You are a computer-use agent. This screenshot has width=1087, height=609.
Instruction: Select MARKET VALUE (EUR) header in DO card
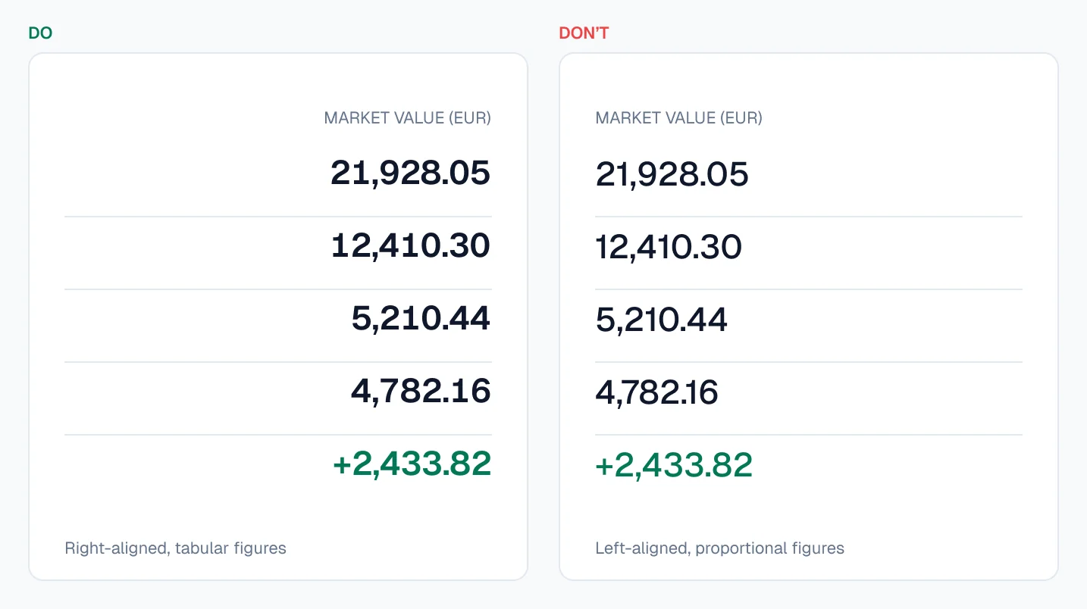(408, 118)
